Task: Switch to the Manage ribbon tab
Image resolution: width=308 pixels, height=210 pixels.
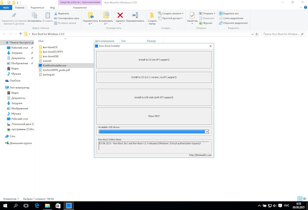Action: tap(80, 8)
